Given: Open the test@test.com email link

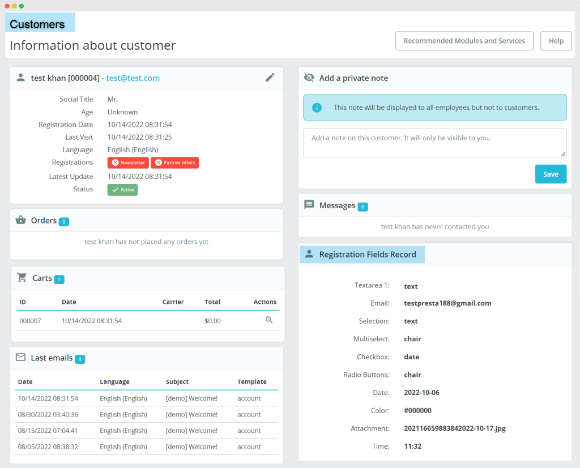Looking at the screenshot, I should click(x=133, y=78).
